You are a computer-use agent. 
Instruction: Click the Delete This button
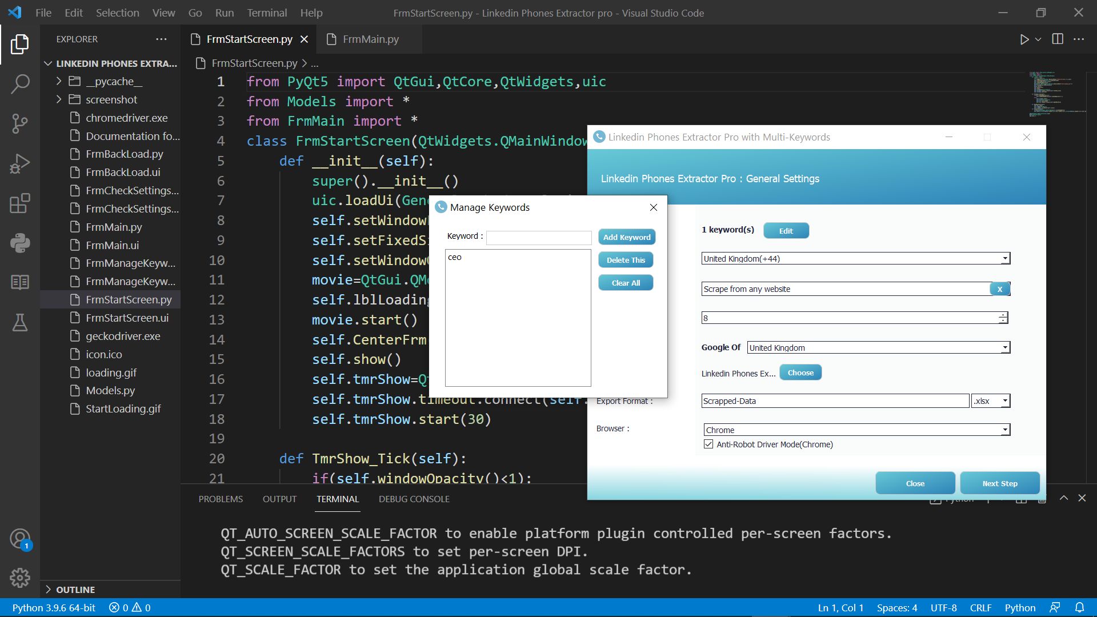point(626,260)
